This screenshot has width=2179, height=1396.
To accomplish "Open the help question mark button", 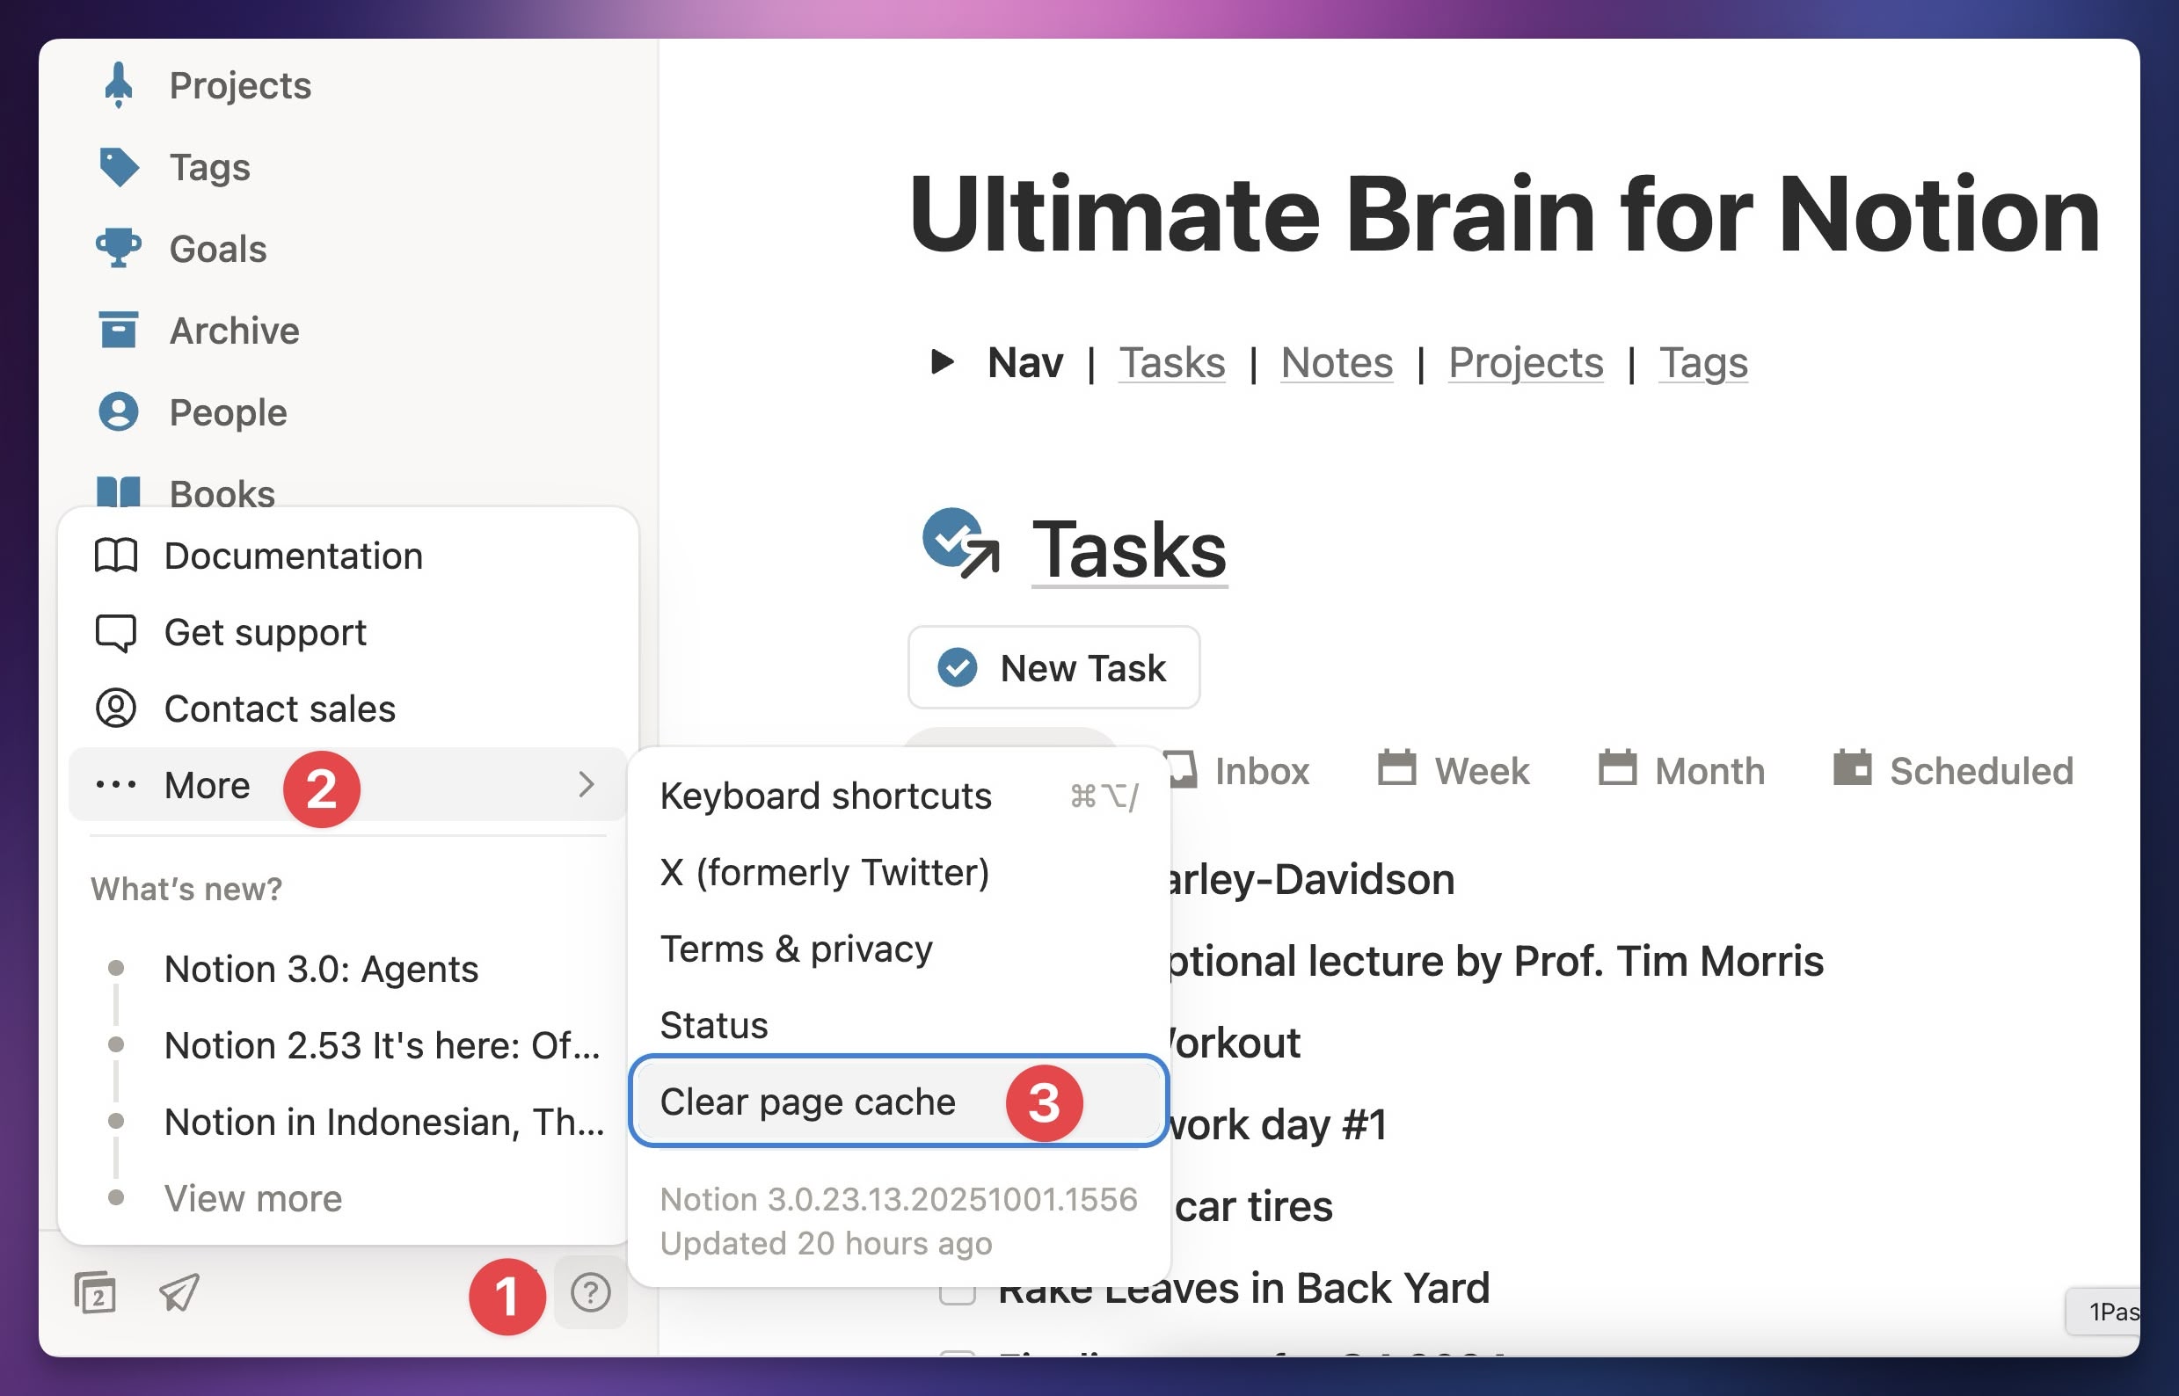I will point(590,1291).
